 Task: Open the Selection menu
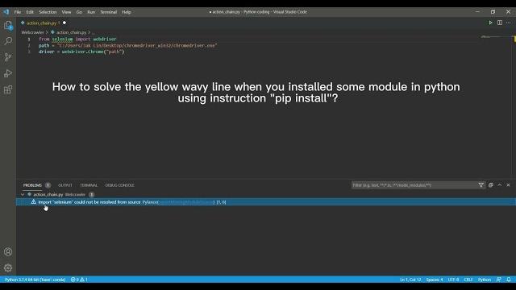point(48,12)
